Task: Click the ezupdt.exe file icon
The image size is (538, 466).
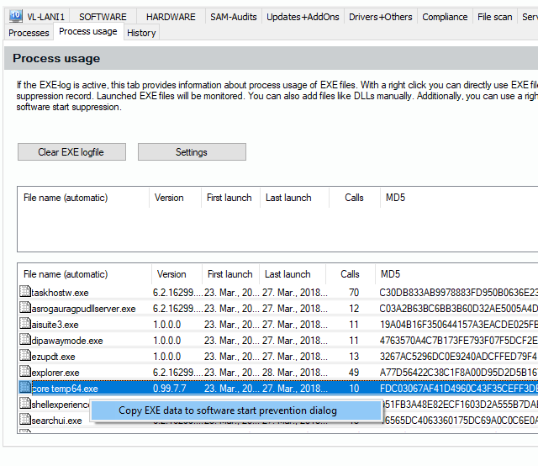Action: [25, 357]
